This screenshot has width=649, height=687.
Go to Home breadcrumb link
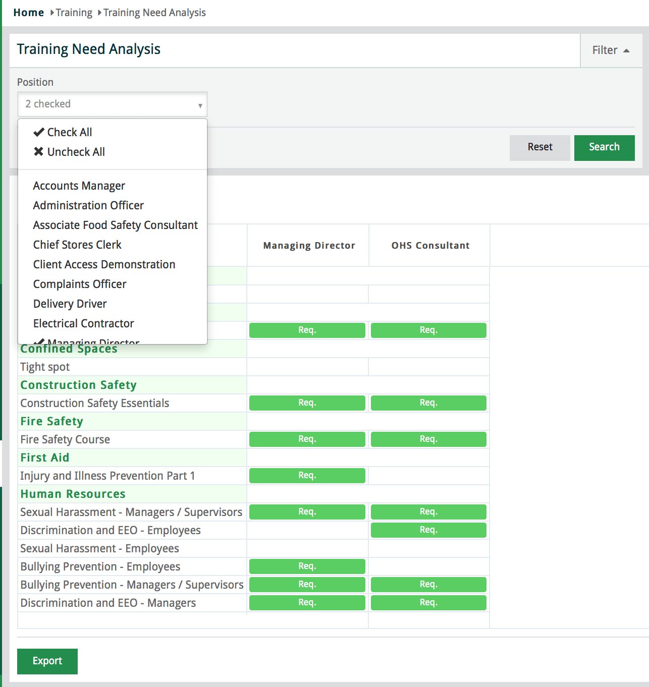(x=28, y=13)
